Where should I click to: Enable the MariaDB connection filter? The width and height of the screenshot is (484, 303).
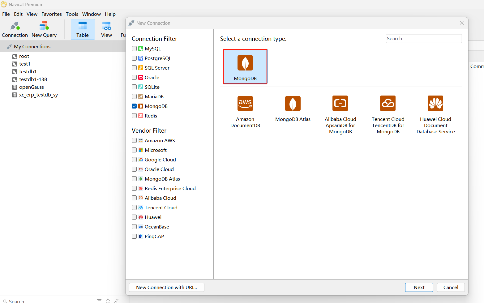click(x=134, y=96)
